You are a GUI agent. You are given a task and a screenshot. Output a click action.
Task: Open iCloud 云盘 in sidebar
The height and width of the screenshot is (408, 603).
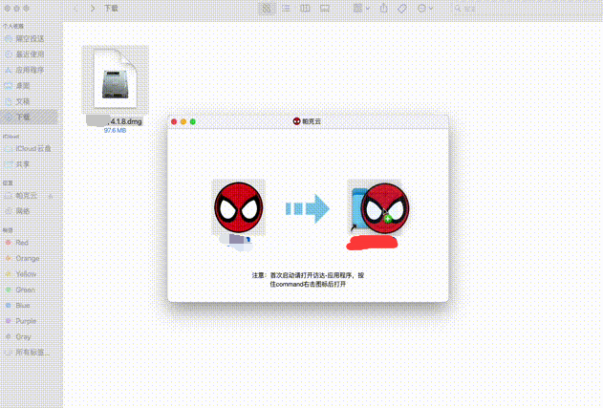[30, 149]
